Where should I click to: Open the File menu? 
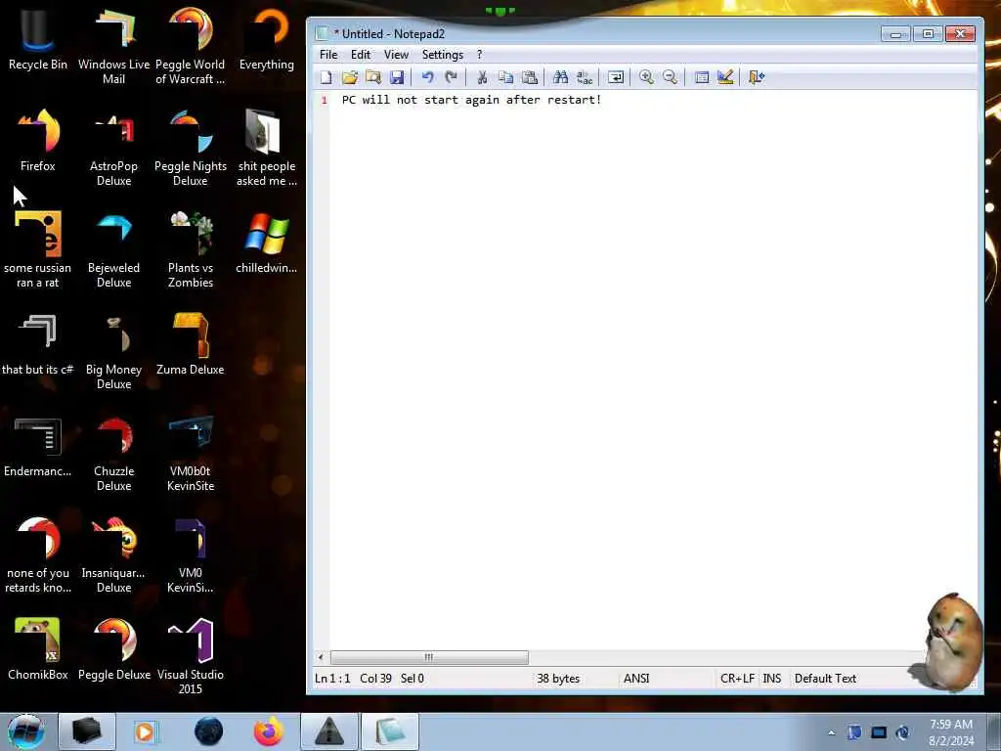click(328, 55)
